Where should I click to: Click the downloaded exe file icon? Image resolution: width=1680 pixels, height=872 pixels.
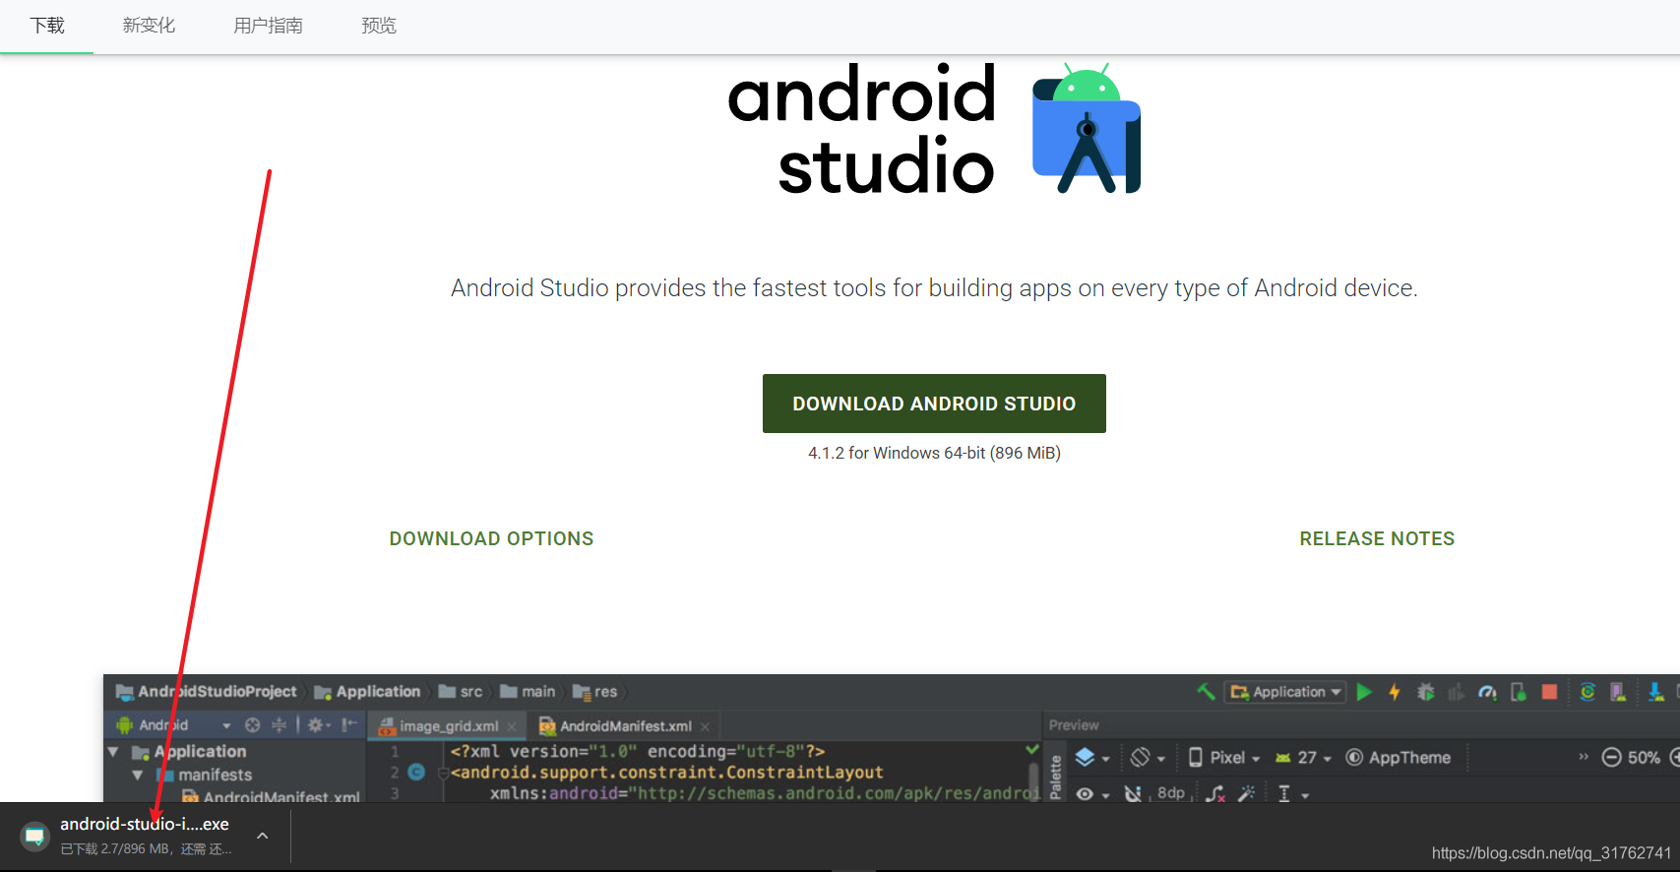coord(35,837)
